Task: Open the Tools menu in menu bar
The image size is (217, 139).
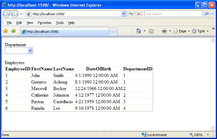Action: (x=60, y=23)
